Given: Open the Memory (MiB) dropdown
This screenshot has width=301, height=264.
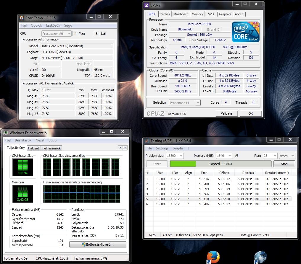Looking at the screenshot, I should click(x=224, y=156).
